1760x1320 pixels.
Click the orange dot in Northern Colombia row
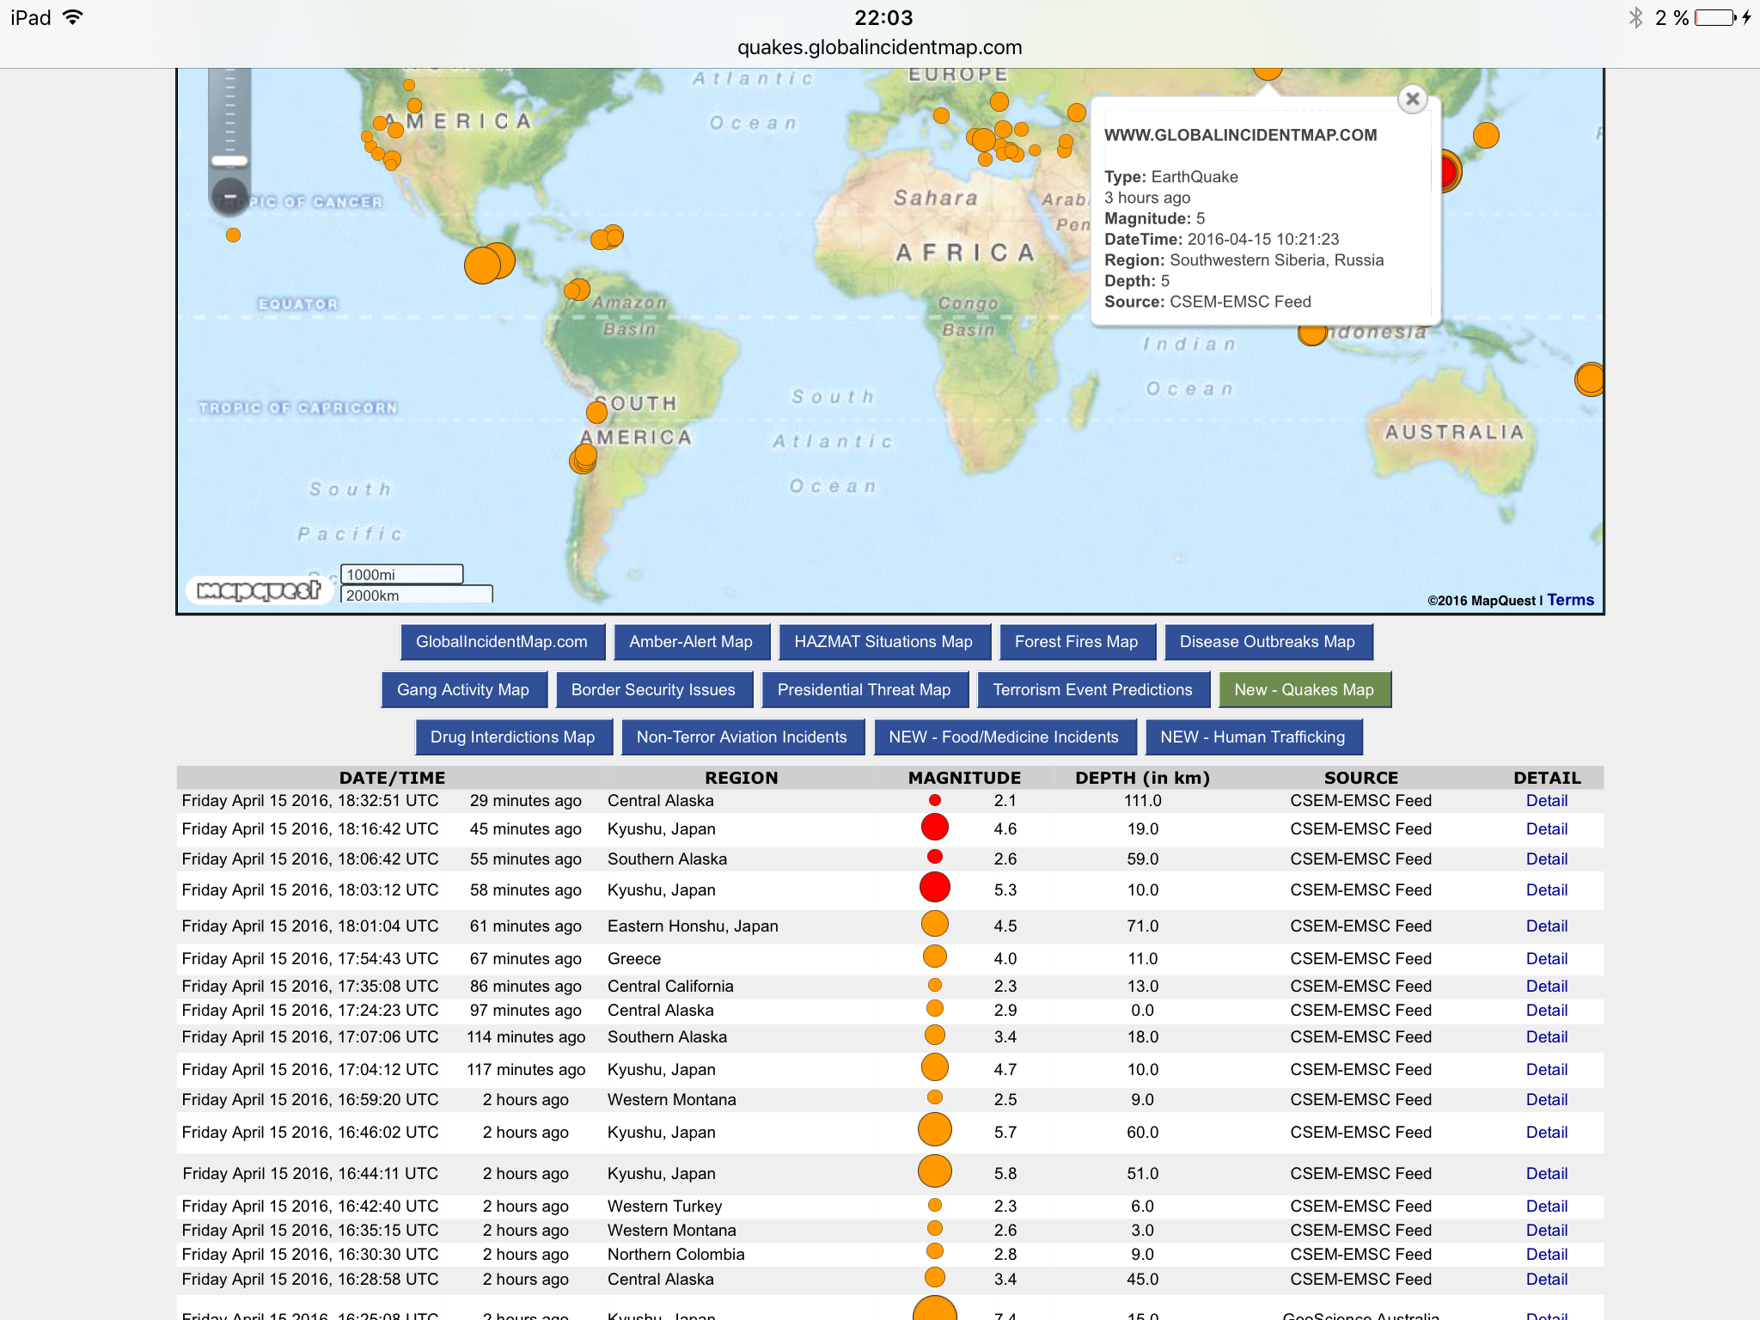pos(935,1251)
